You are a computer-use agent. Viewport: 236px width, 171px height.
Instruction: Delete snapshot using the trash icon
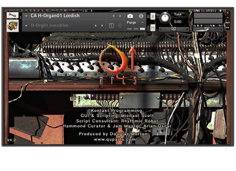120,25
